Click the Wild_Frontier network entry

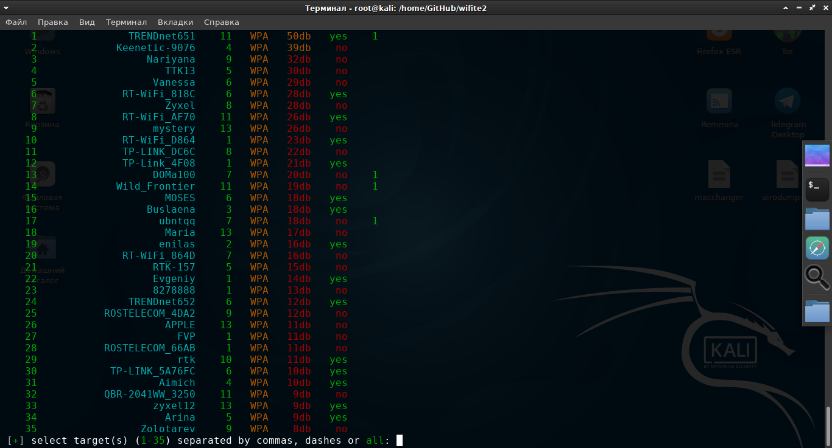pyautogui.click(x=155, y=187)
